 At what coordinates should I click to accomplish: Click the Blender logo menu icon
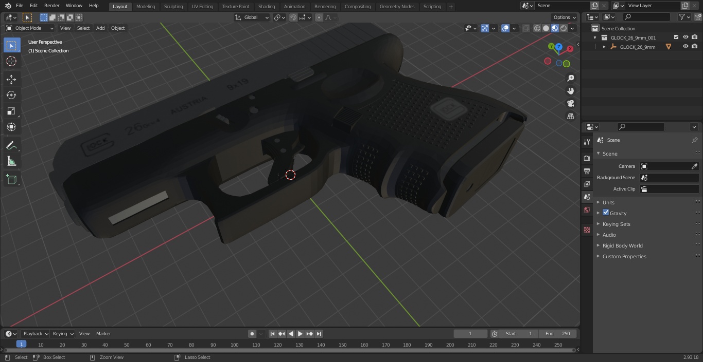pyautogui.click(x=8, y=6)
